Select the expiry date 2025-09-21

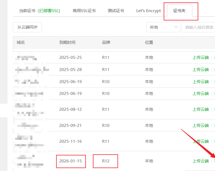click(70, 126)
